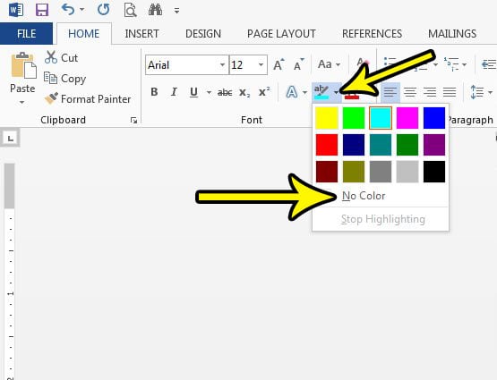
Task: Increase font size with Grow Font icon
Action: pos(278,64)
